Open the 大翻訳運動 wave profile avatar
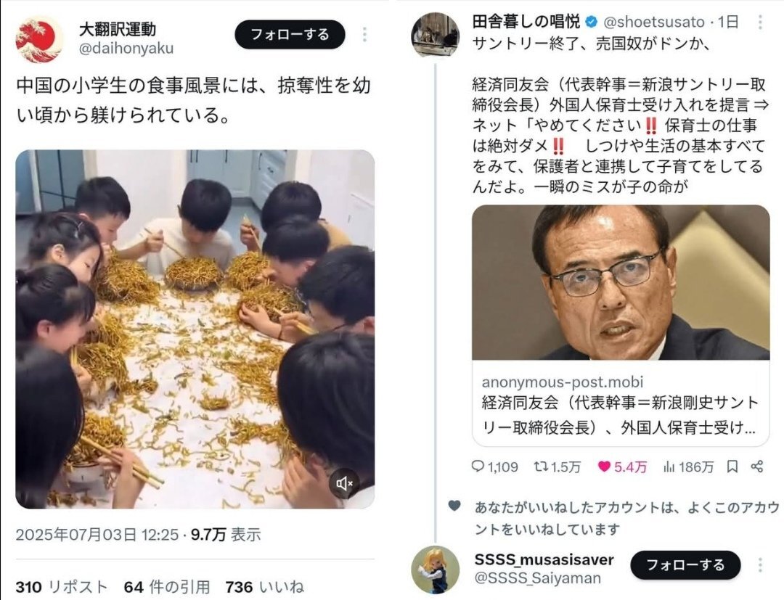Screen dimensions: 784x600 click(39, 39)
